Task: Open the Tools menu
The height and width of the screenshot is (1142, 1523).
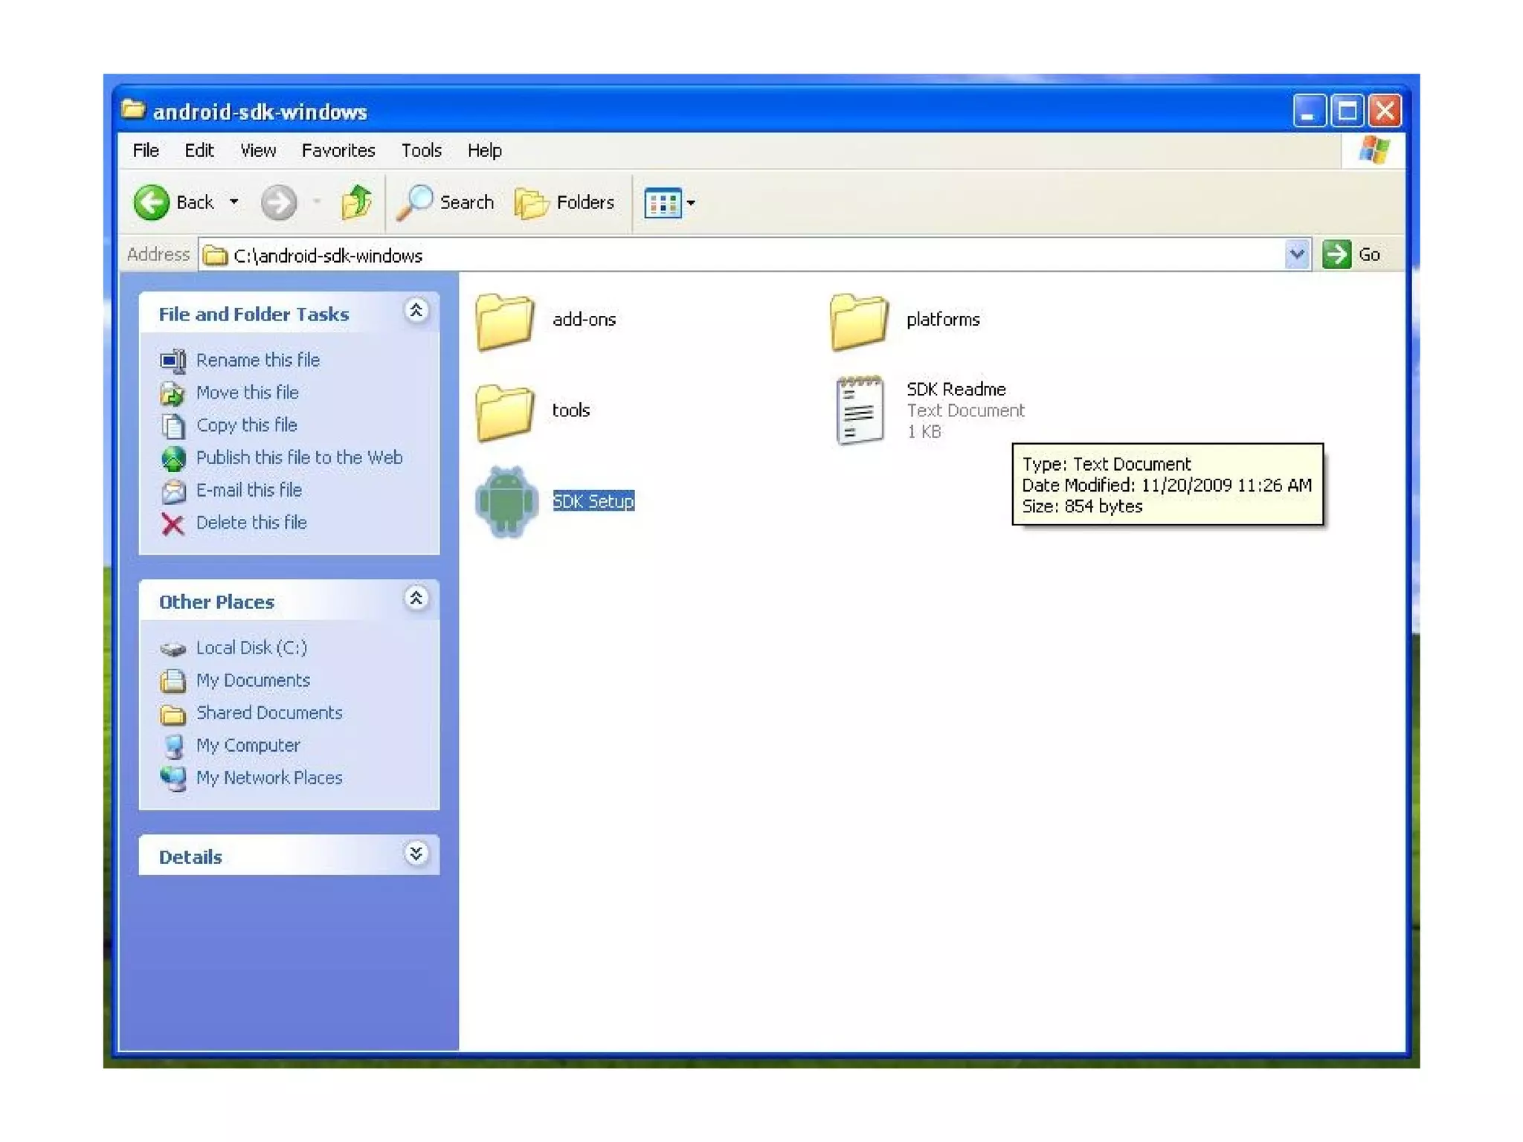Action: pos(421,151)
